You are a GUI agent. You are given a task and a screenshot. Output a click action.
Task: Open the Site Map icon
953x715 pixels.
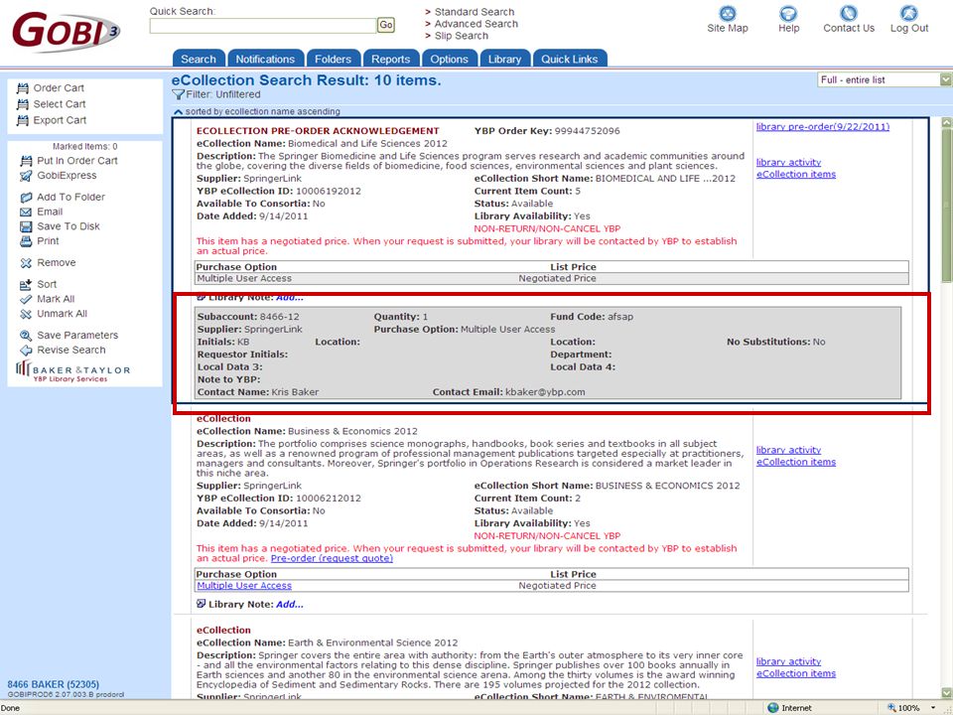(x=727, y=13)
